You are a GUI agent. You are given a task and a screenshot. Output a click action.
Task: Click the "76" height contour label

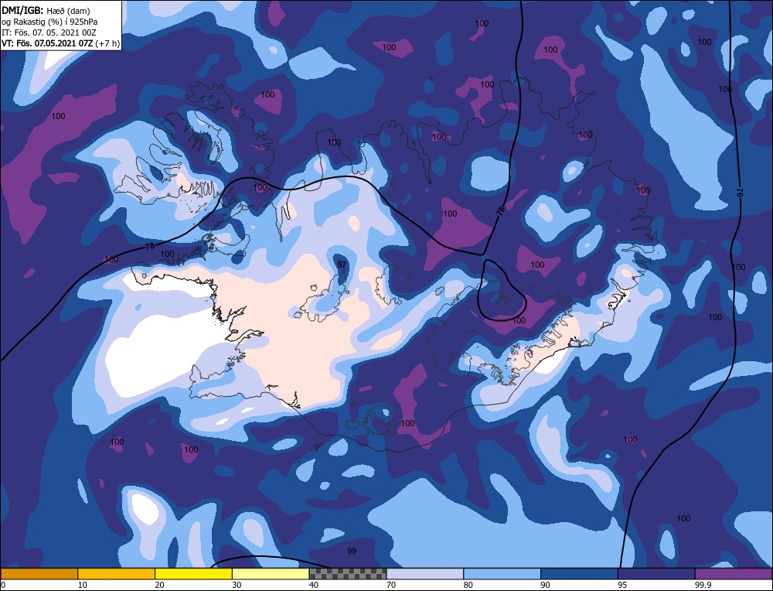740,192
